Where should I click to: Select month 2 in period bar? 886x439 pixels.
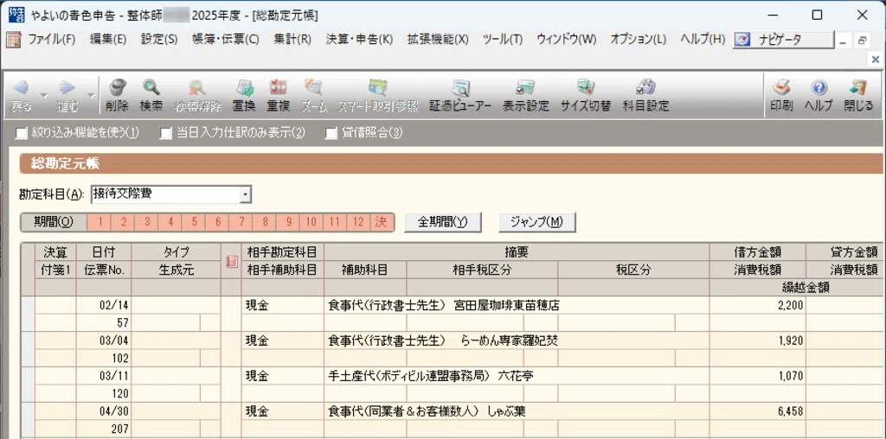tap(123, 222)
